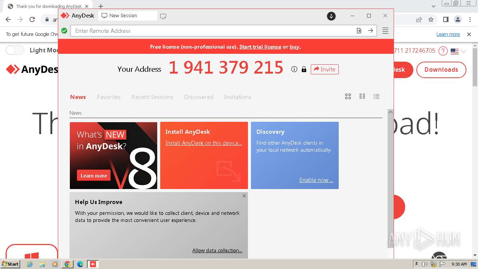Open the address info circle icon
Viewport: 478px width, 269px height.
click(x=294, y=69)
